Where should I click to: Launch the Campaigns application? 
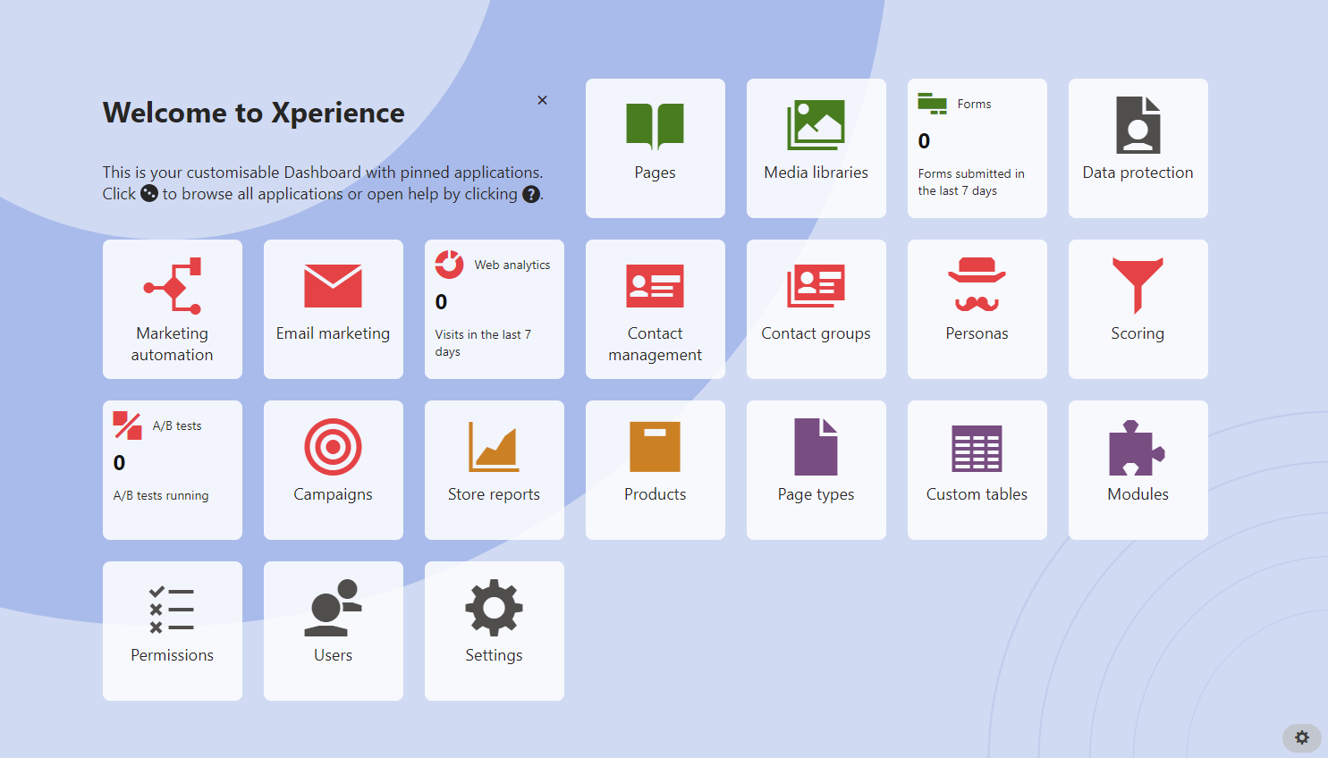333,469
